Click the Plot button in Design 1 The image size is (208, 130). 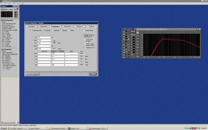click(x=15, y=9)
